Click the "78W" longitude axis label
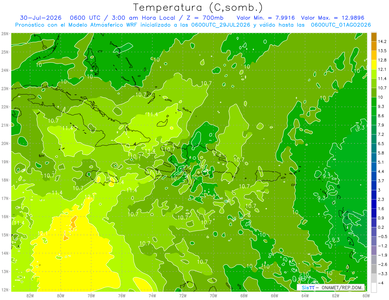 (91, 295)
